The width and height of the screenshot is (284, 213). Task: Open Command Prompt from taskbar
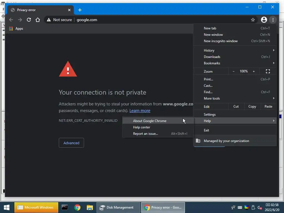pos(65,207)
